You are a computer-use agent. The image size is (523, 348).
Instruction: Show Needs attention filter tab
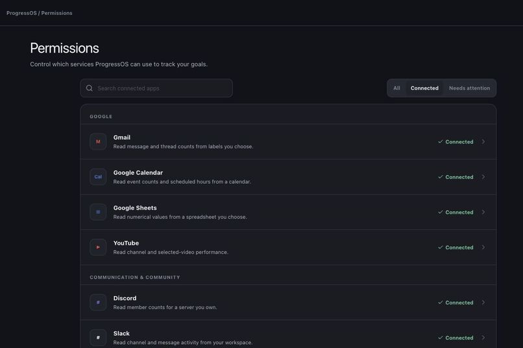(469, 88)
